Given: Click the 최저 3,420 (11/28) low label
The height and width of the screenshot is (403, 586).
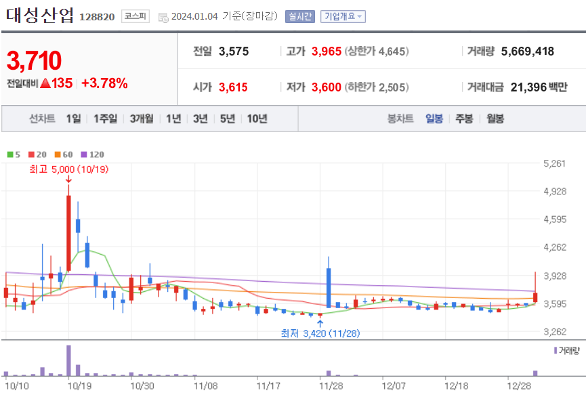Looking at the screenshot, I should click(x=320, y=333).
